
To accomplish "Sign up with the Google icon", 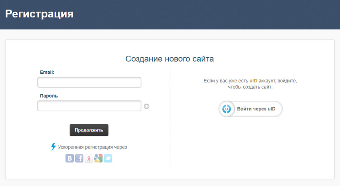I will click(98, 159).
